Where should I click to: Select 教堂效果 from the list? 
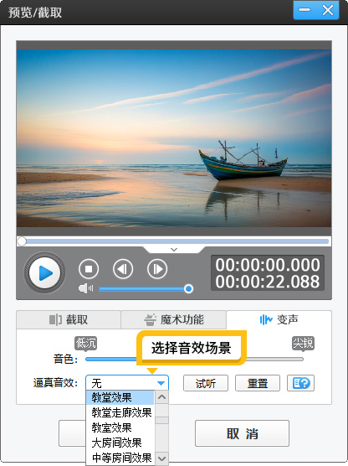point(120,397)
